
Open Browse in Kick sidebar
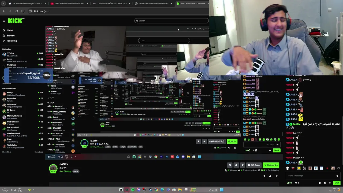9,36
